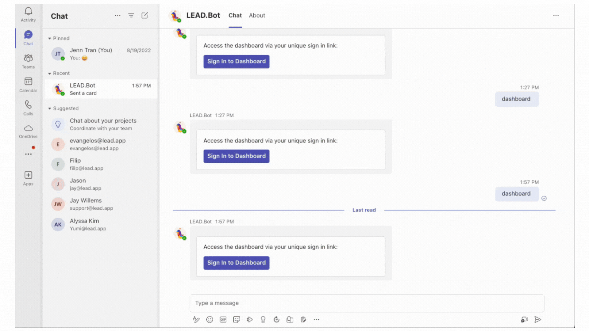Switch to the About tab

(257, 16)
